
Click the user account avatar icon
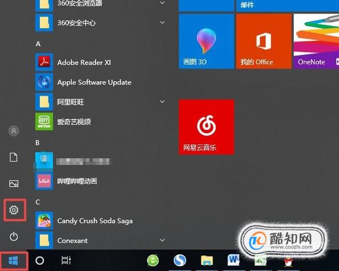pyautogui.click(x=14, y=131)
